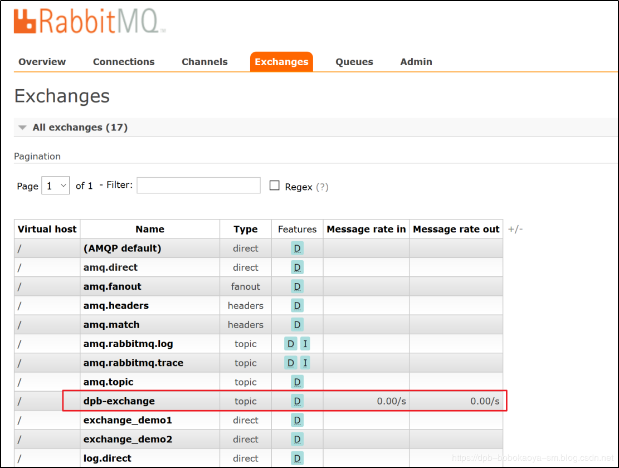Click dpb-exchange message rate in 0.00/s

391,401
